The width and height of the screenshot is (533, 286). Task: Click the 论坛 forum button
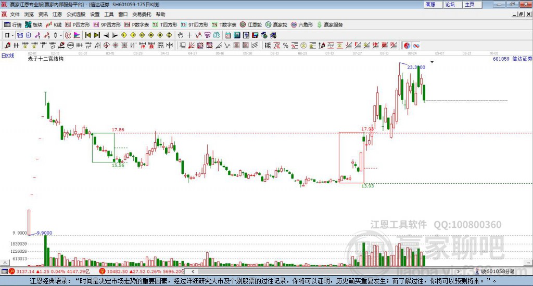[x=452, y=4]
